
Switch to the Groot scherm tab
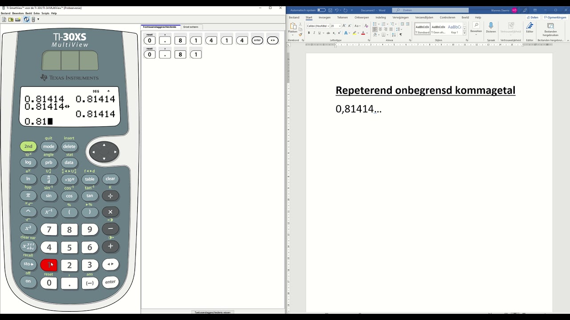191,27
